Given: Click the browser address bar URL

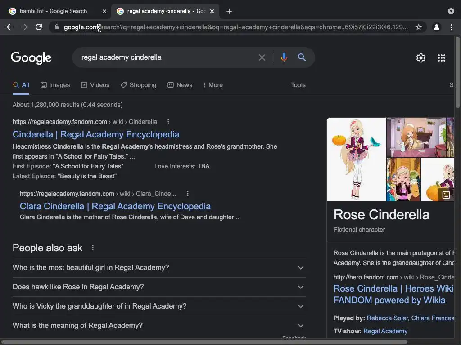Looking at the screenshot, I should click(235, 27).
